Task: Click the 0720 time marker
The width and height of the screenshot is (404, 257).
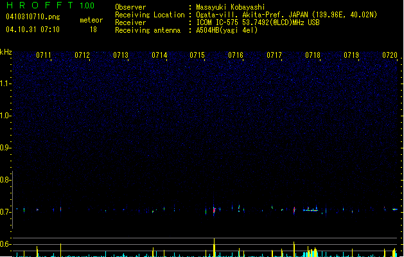Action: (x=390, y=55)
